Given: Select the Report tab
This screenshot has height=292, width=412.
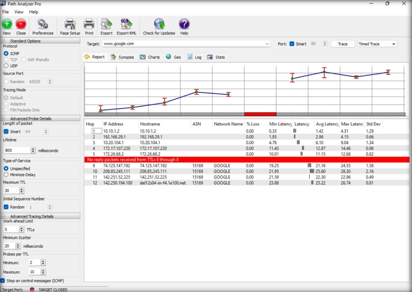Looking at the screenshot, I should [95, 57].
